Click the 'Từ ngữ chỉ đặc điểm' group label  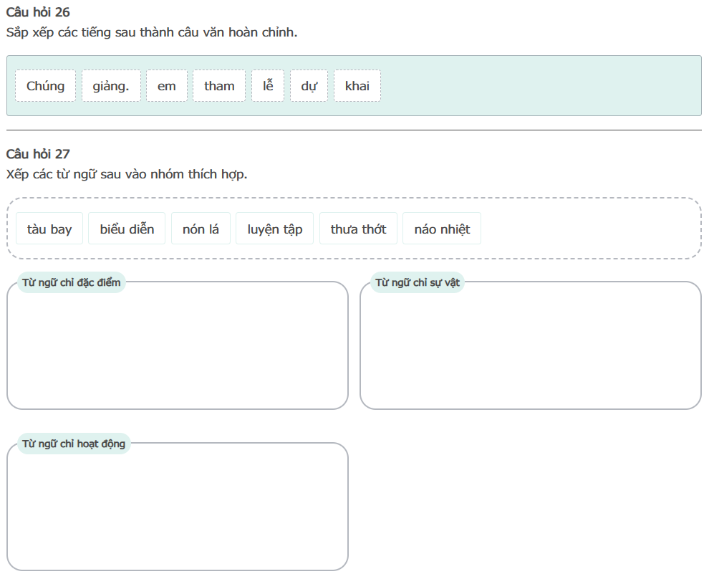(72, 282)
